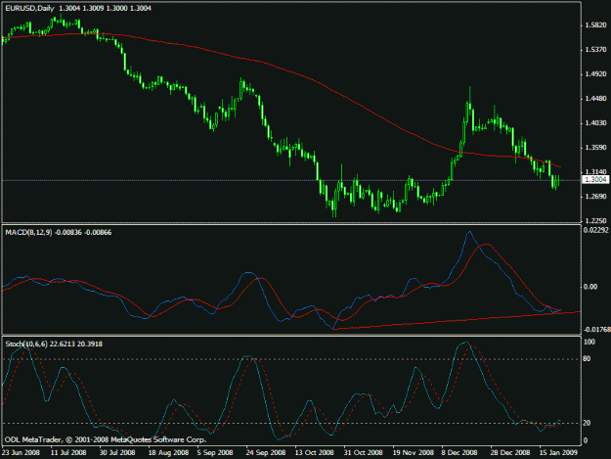Image resolution: width=611 pixels, height=459 pixels.
Task: Click date label 30 Jul 2008
Action: 117,452
